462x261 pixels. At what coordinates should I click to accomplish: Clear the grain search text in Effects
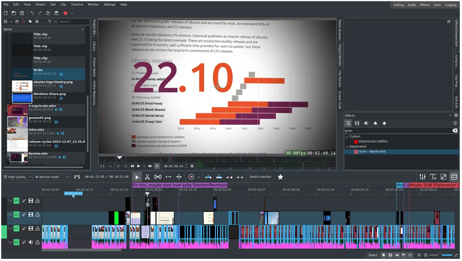(x=455, y=130)
